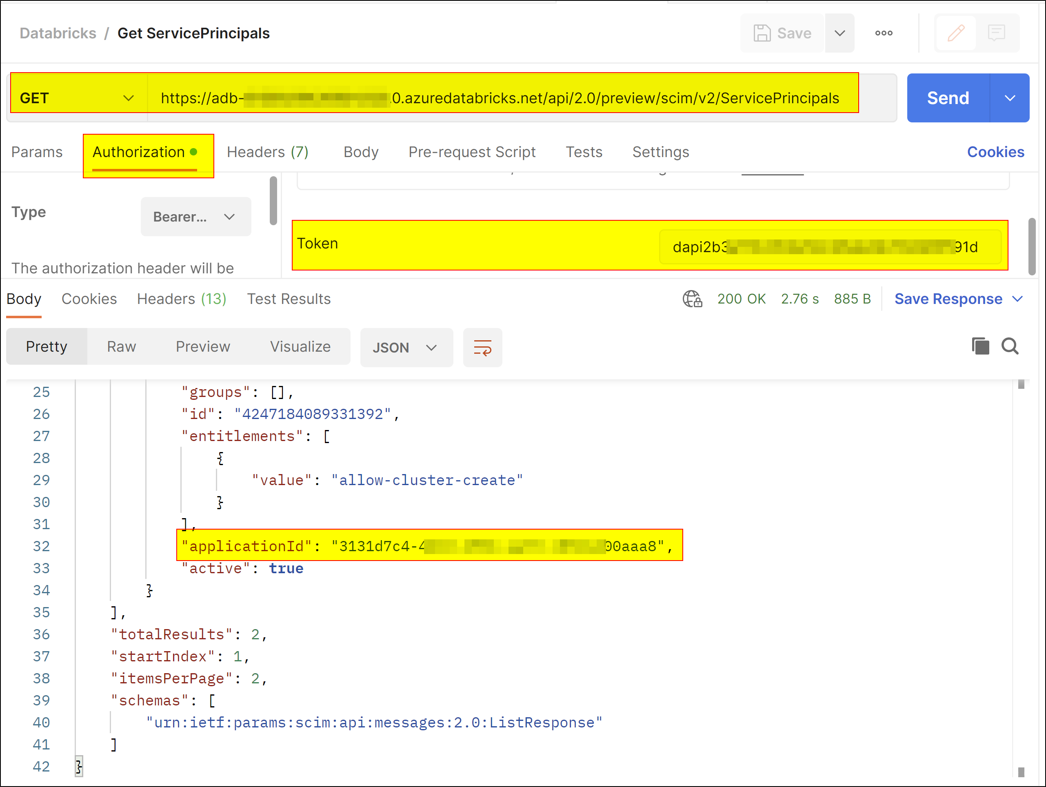Open the Headers (7) request tab
Image resolution: width=1046 pixels, height=787 pixels.
click(x=268, y=152)
